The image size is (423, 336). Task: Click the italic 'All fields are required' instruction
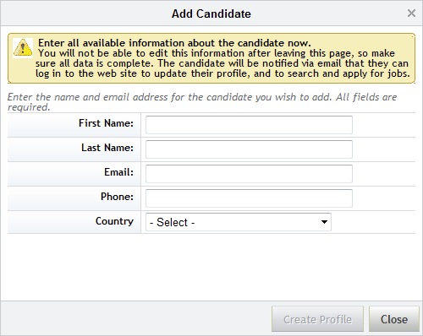point(202,102)
